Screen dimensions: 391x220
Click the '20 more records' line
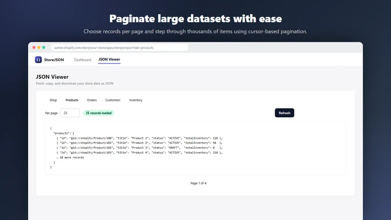pos(70,157)
